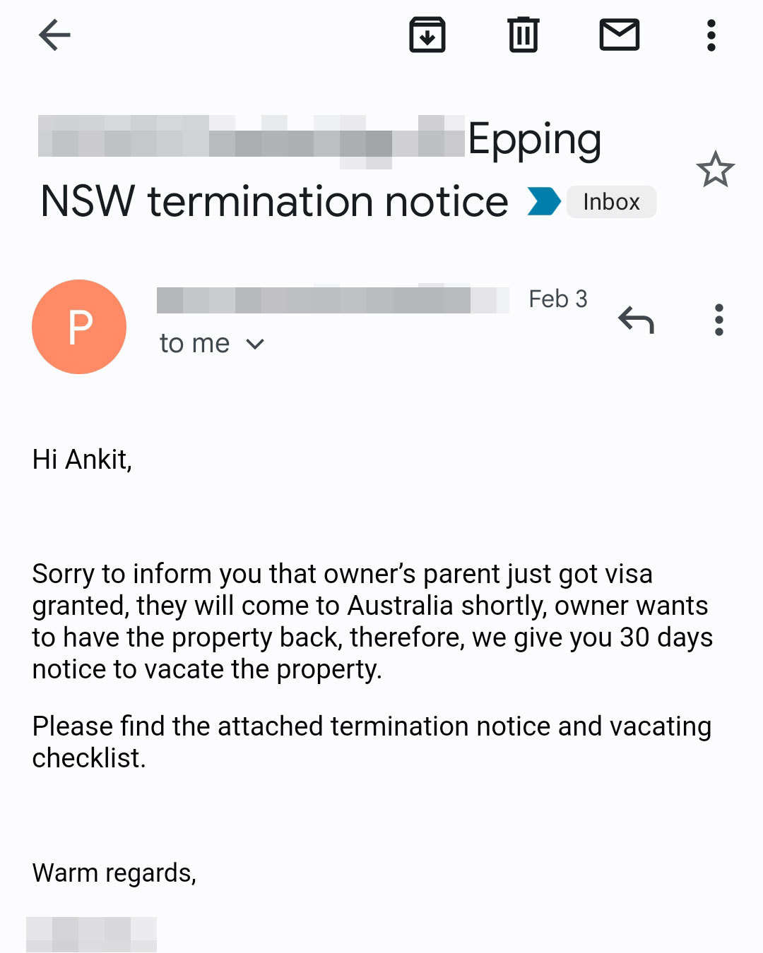Screen dimensions: 763x953
Task: Select the sender name above 'to me'
Action: coord(332,298)
